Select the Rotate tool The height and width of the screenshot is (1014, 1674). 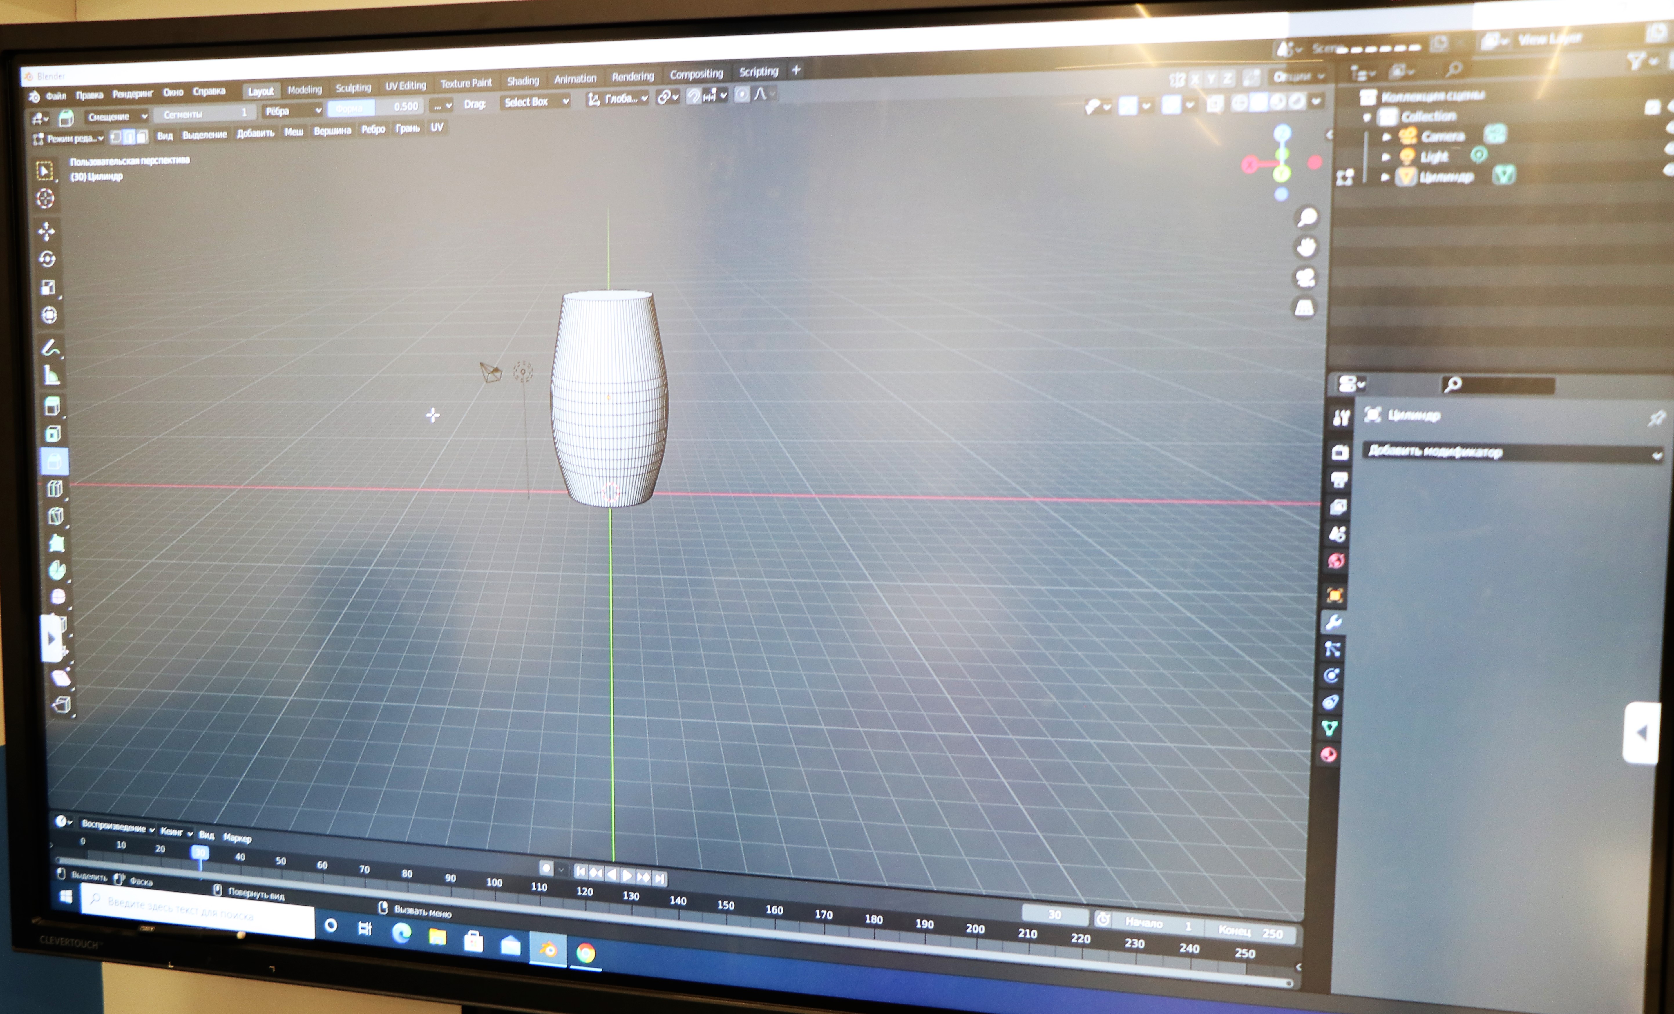click(47, 259)
